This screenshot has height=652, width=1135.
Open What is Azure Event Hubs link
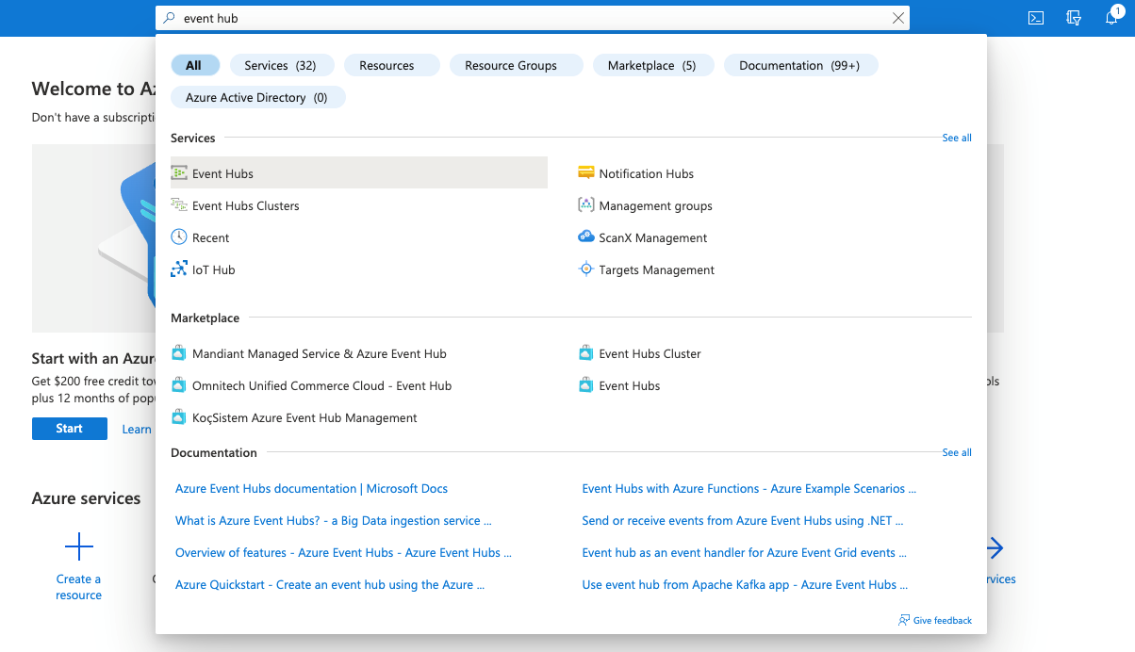tap(334, 520)
